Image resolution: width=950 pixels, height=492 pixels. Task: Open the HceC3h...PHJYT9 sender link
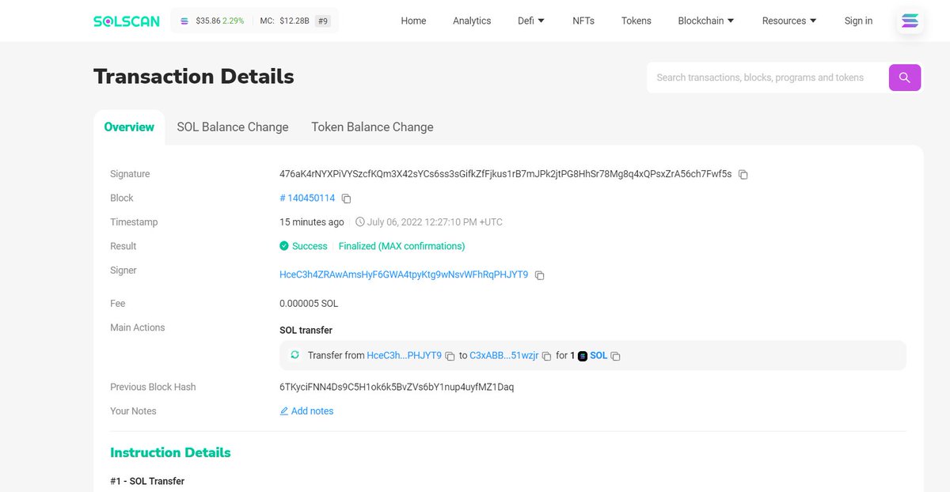[405, 356]
